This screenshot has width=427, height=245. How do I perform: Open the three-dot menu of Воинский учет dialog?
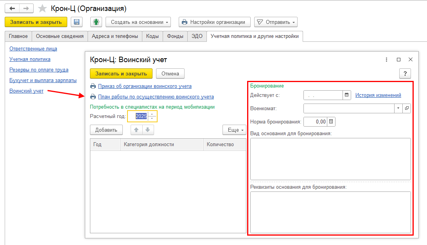(386, 60)
